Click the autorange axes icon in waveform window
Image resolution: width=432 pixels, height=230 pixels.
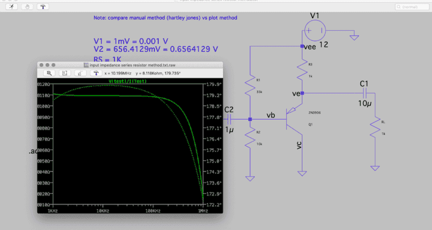pyautogui.click(x=65, y=73)
